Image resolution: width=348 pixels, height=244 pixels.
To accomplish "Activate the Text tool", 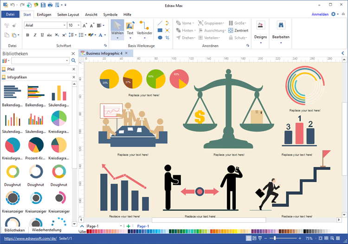I will click(130, 29).
